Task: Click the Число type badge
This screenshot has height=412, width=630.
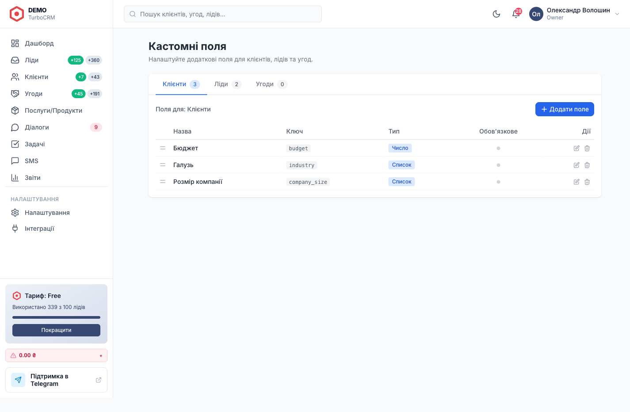Action: click(x=400, y=148)
